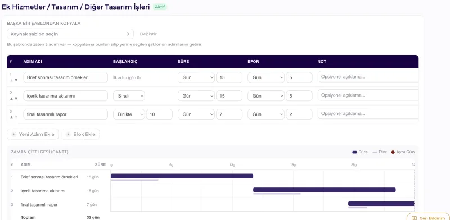Open Efor unit dropdown for Brief step
Screen dimensions: 450x220
(x=266, y=77)
